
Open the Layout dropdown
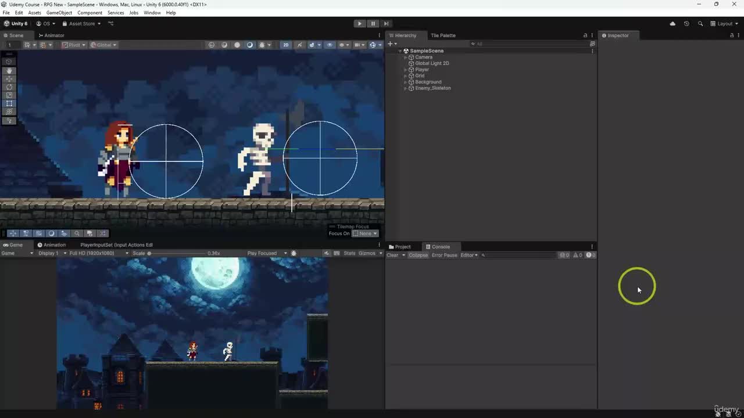[724, 24]
